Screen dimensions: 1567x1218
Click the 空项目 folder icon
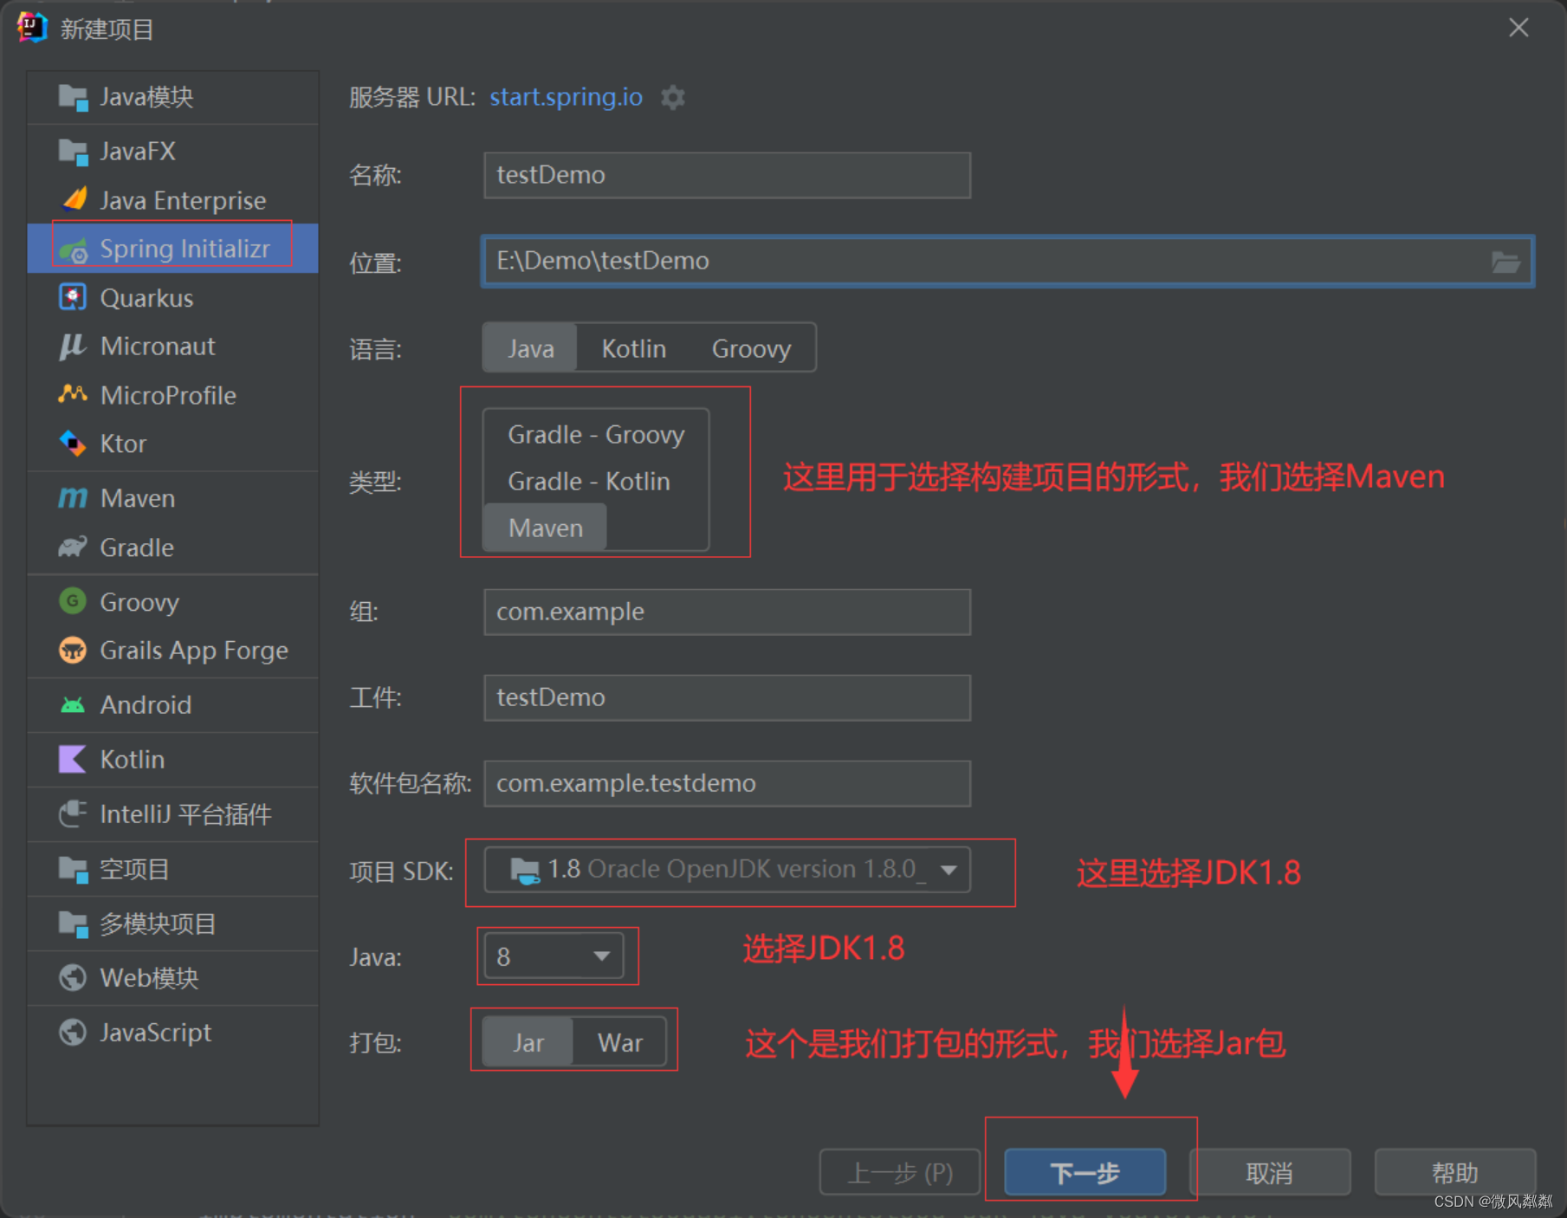tap(73, 869)
